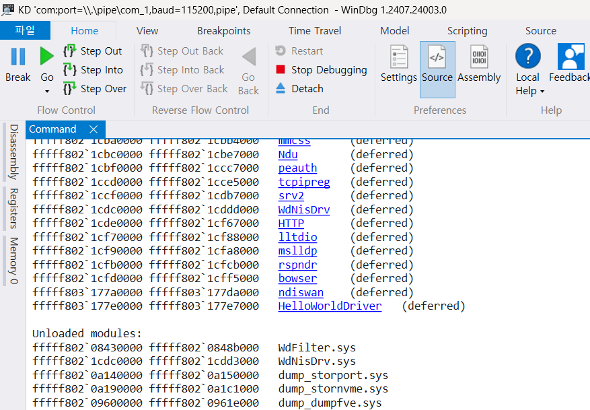Viewport: 590px width, 410px height.
Task: Open the Settings preferences icon
Action: pyautogui.click(x=399, y=57)
